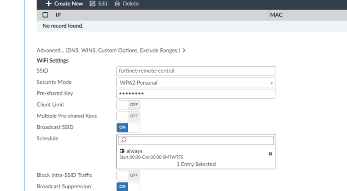Sort by the IP column header
This screenshot has width=347, height=191.
coord(59,15)
